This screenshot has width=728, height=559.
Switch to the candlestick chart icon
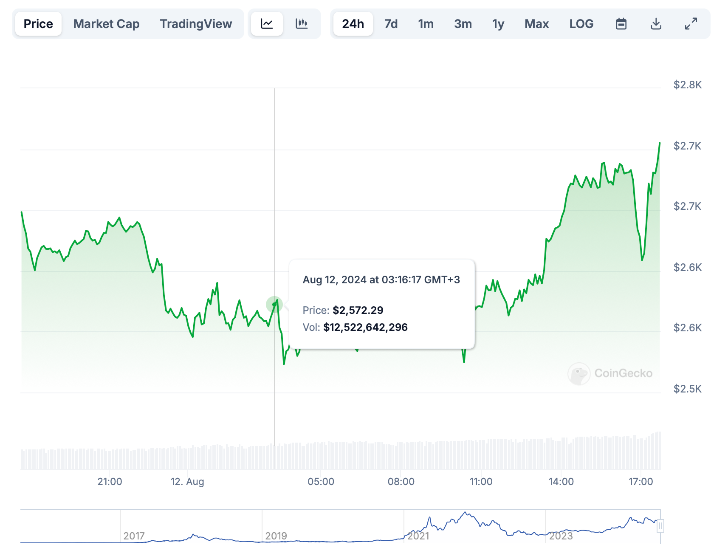[x=302, y=24]
